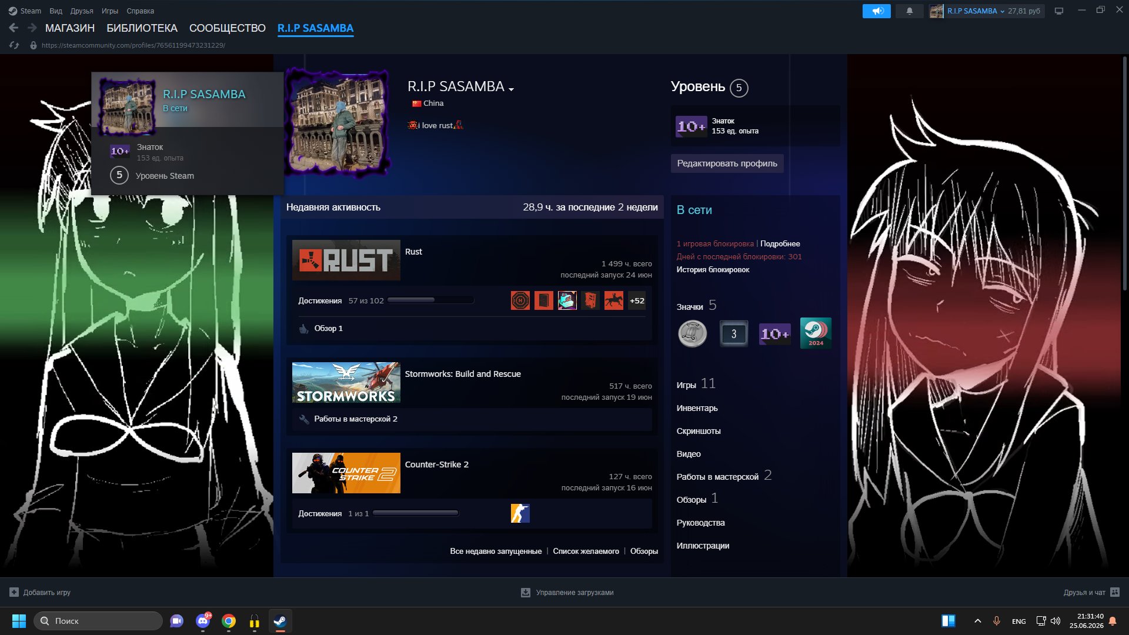Go forward with the navigation arrow
Viewport: 1129px width, 635px height.
(32, 28)
